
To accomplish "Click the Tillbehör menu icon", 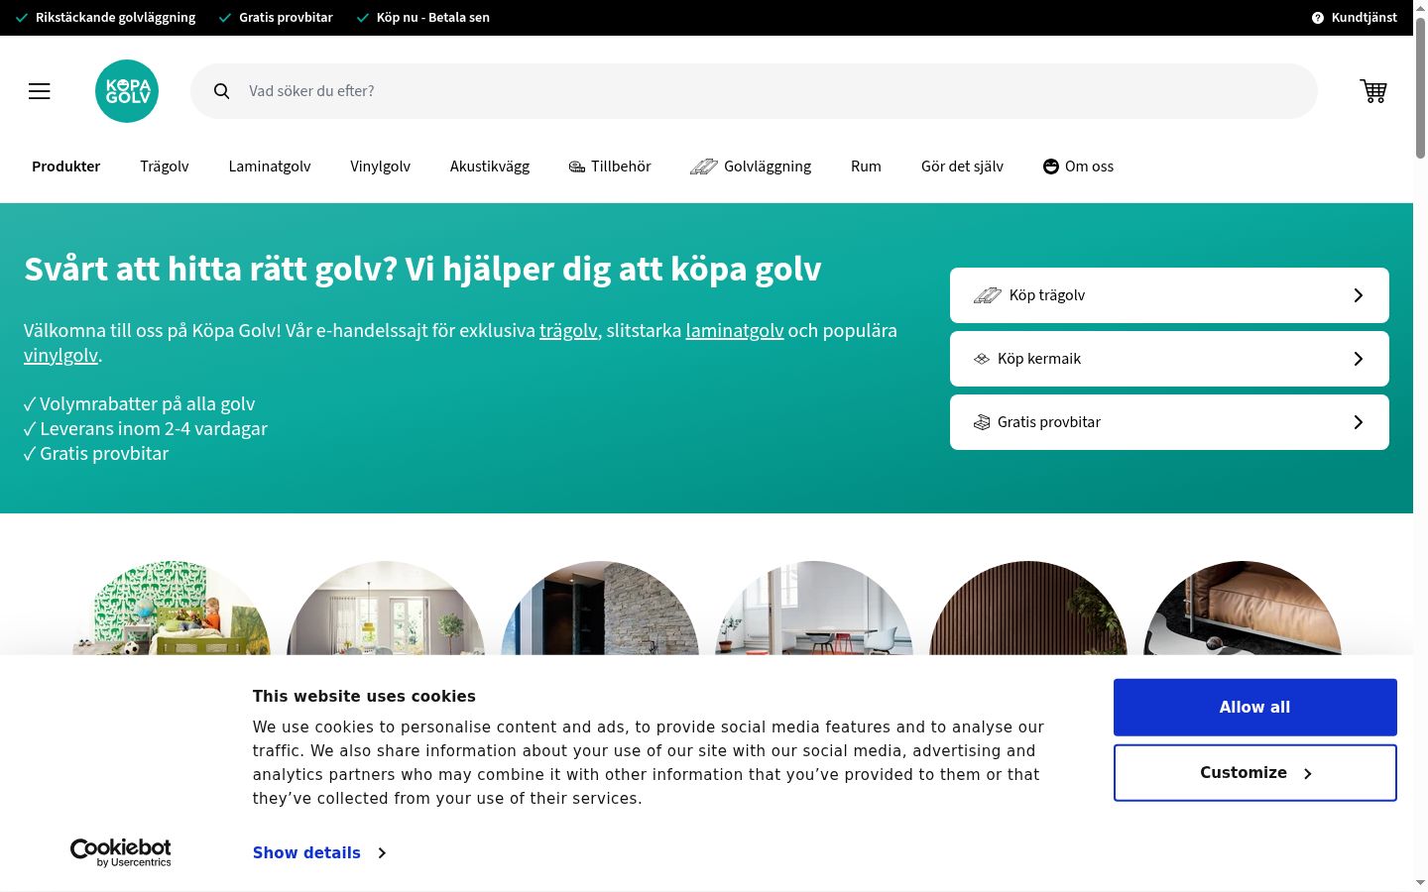I will tap(577, 167).
